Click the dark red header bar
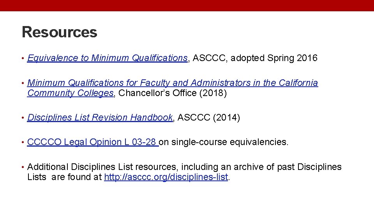This screenshot has height=210, width=374. [187, 5]
